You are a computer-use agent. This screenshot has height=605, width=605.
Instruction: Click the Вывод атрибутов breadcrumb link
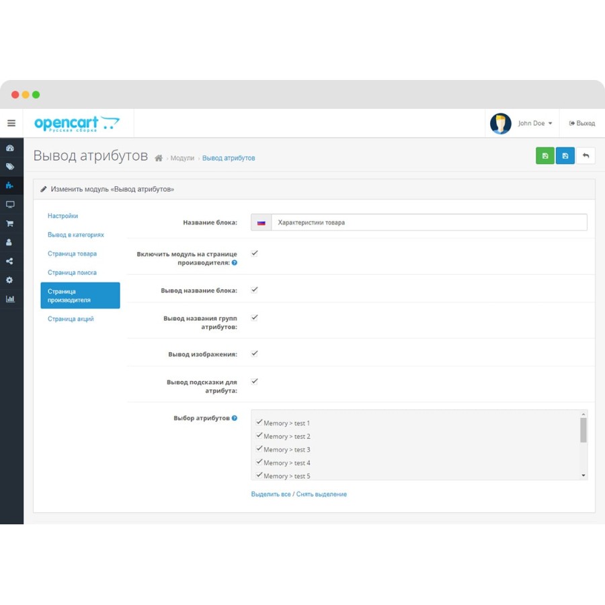pos(229,158)
